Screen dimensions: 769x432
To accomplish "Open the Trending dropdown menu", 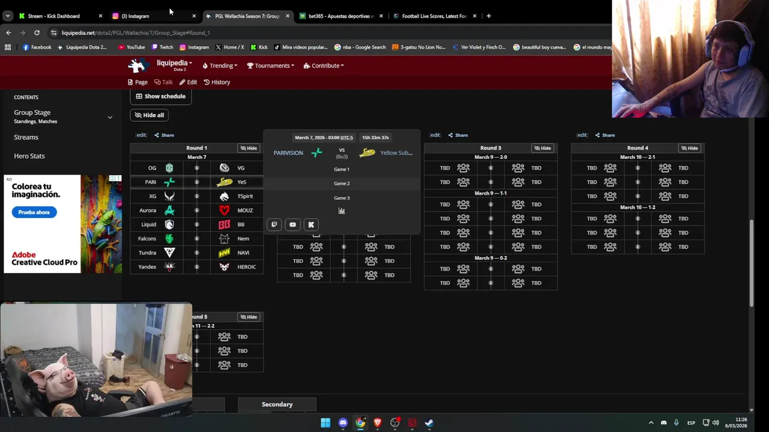I will pos(220,65).
